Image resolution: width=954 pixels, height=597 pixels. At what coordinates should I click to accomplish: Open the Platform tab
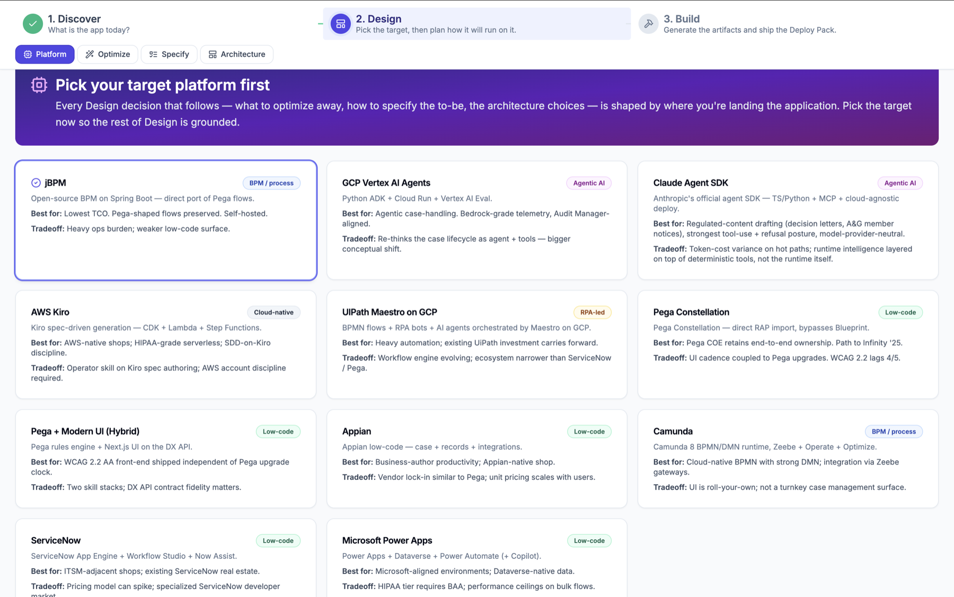[x=45, y=54]
